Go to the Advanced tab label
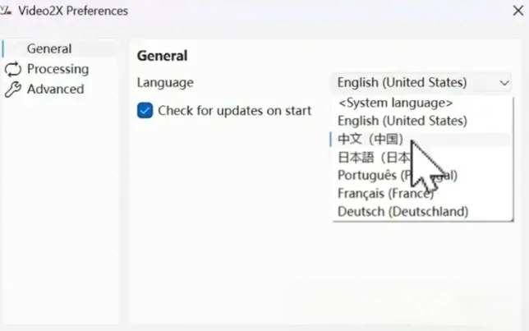 (55, 90)
